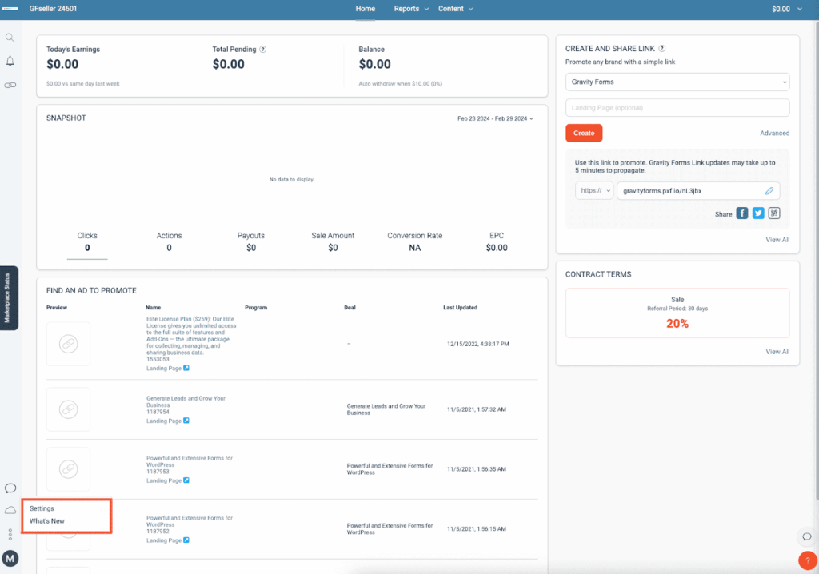Show help for Total Pending

tap(262, 49)
